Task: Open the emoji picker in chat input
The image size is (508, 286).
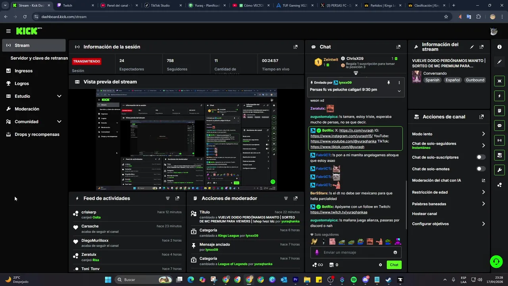Action: [x=395, y=252]
